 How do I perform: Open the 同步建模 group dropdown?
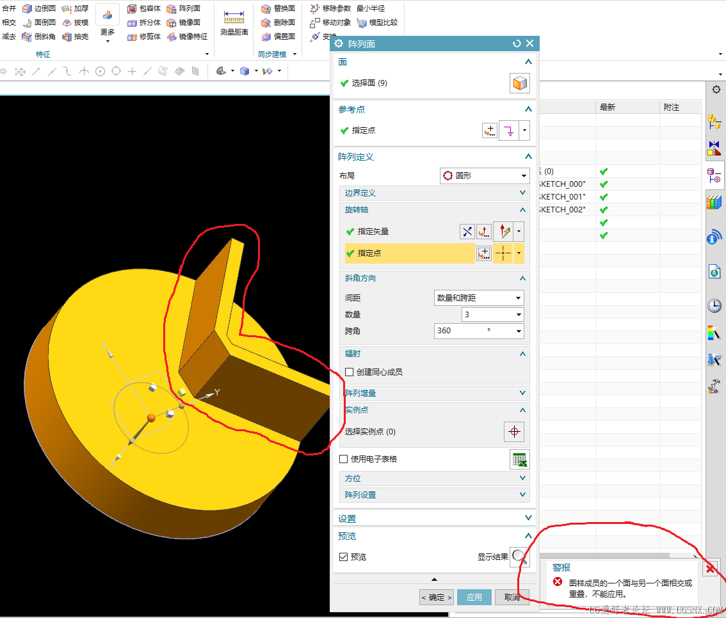click(x=294, y=54)
